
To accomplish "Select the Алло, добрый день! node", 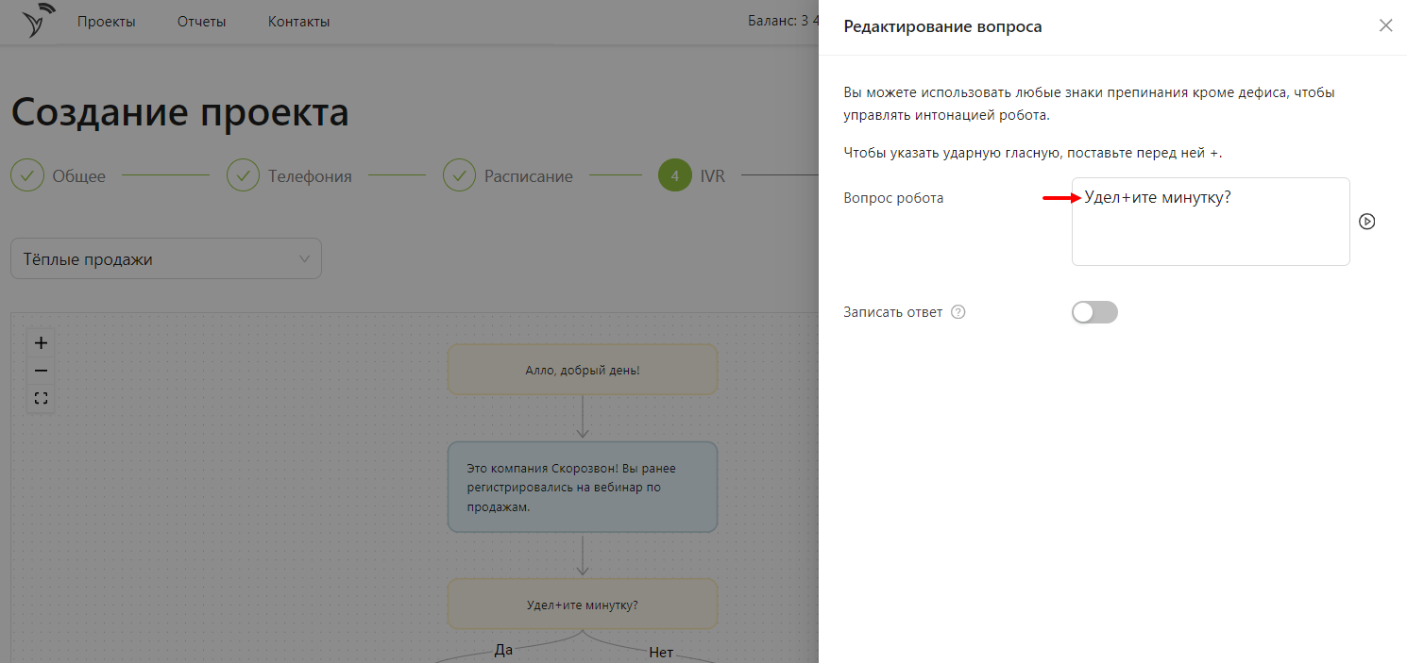I will 582,370.
